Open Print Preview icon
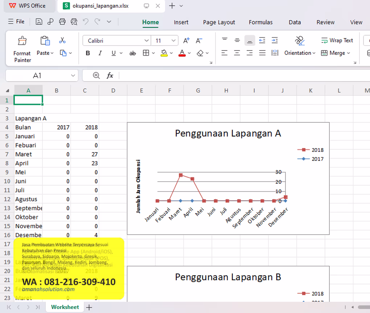The image size is (370, 313). click(x=74, y=22)
